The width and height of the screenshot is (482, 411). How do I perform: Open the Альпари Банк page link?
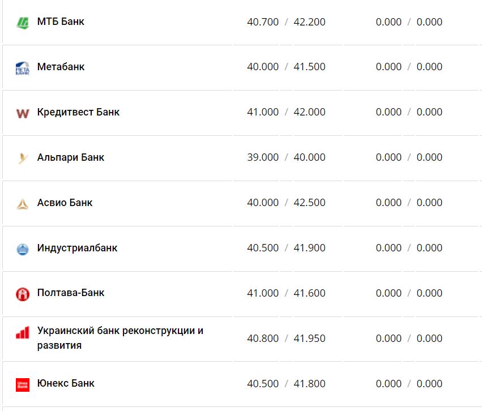click(x=71, y=157)
